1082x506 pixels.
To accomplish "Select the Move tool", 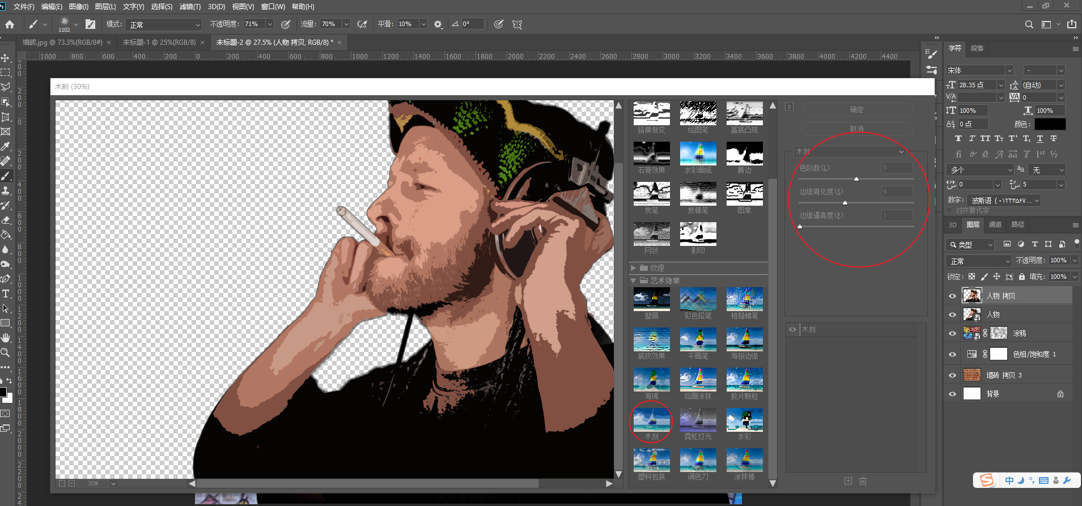I will pyautogui.click(x=6, y=58).
